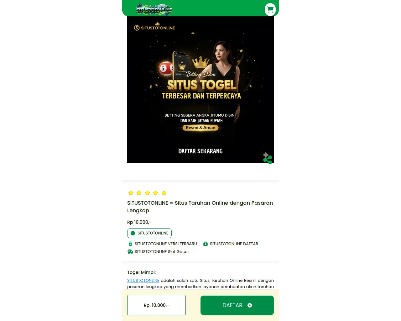Click the icon beside SITUSTOTONLINE VERSI TERBARU
Image resolution: width=401 pixels, height=321 pixels.
pyautogui.click(x=130, y=244)
